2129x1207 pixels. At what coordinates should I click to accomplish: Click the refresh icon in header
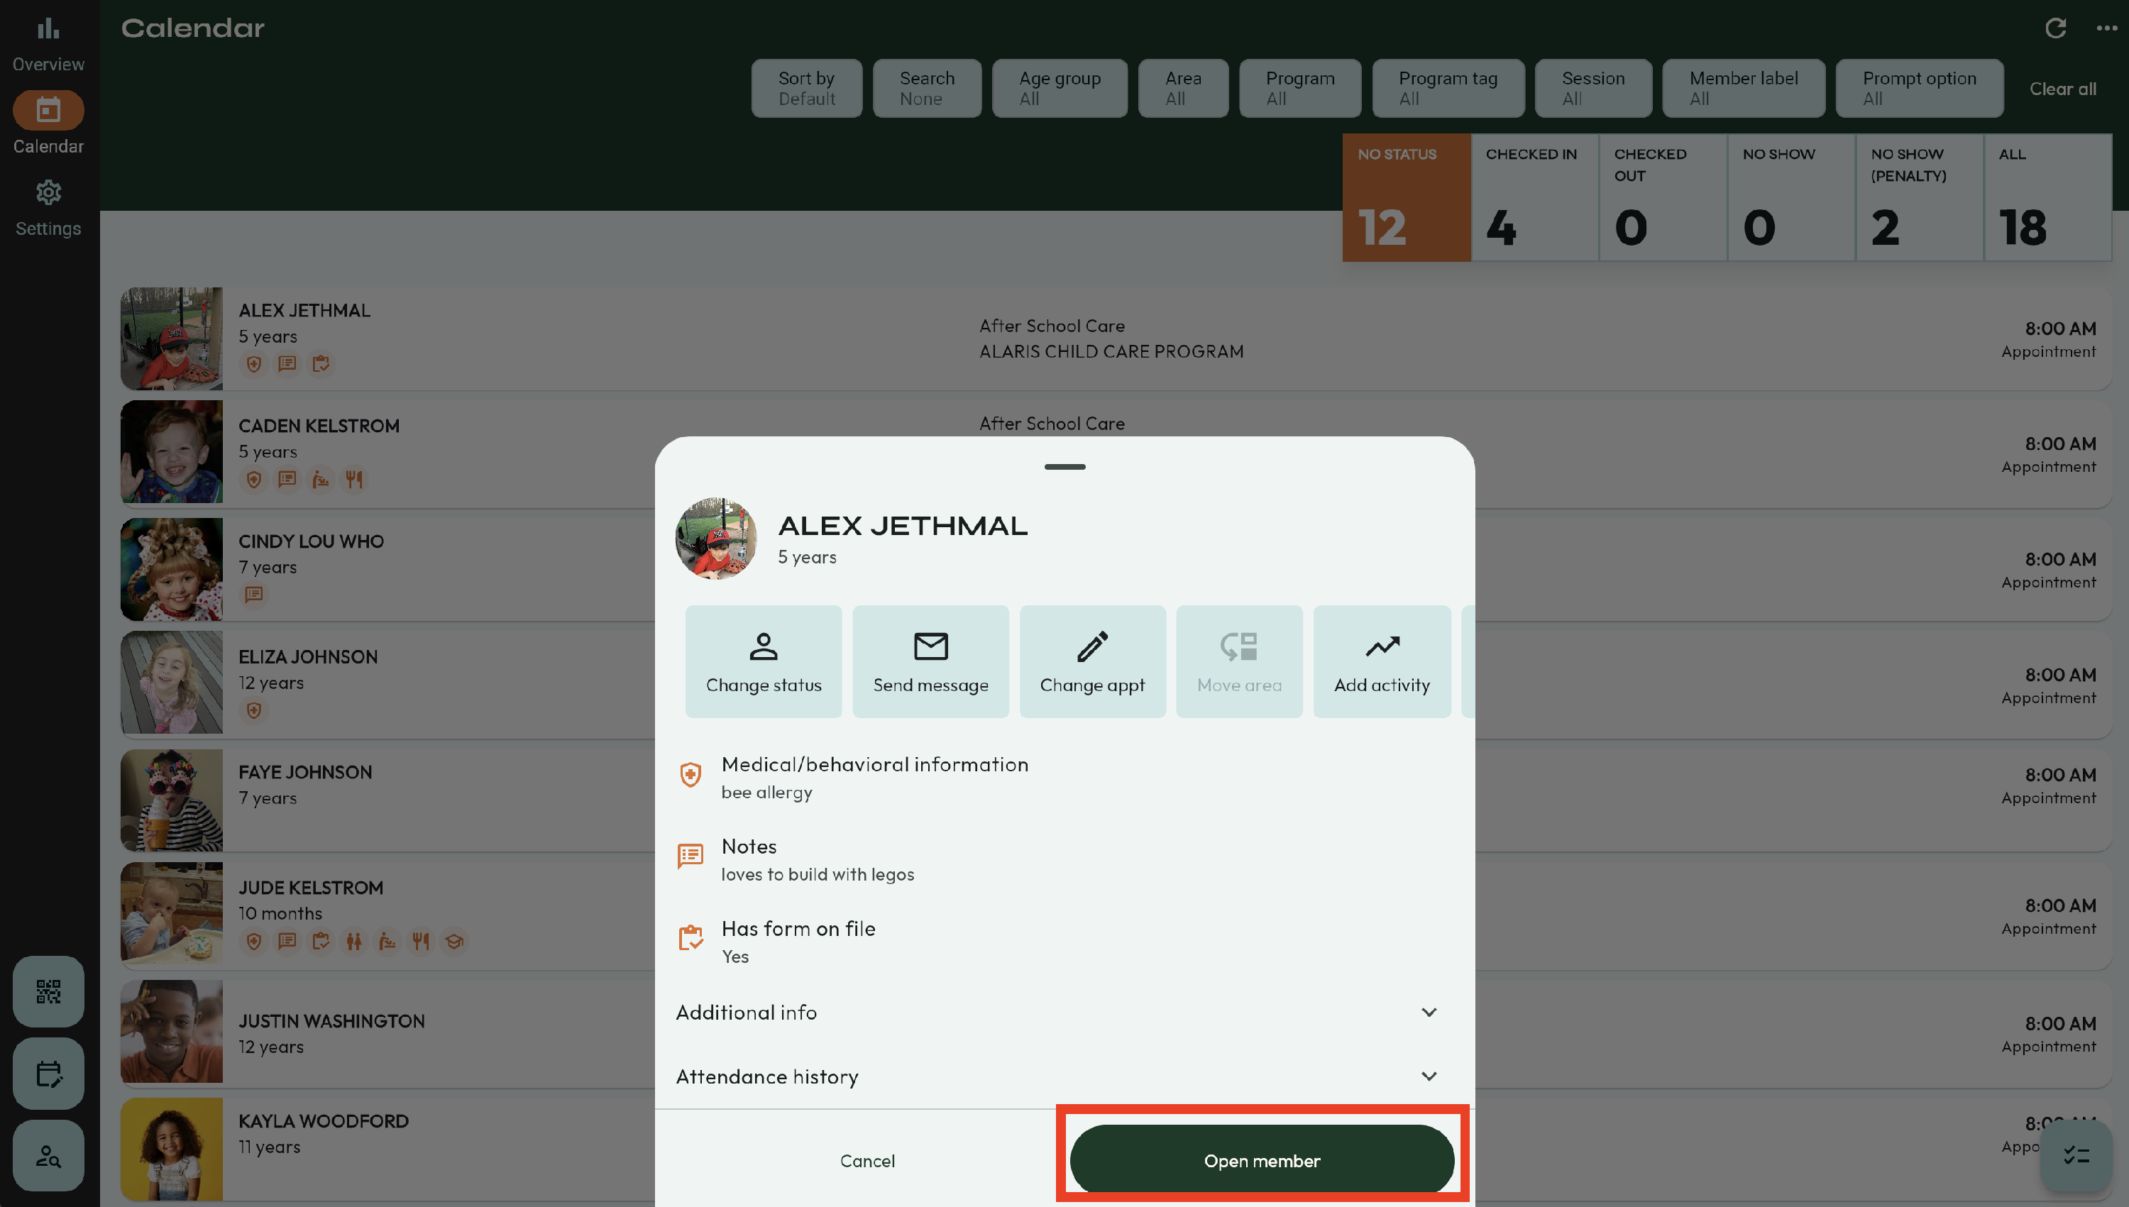2055,28
